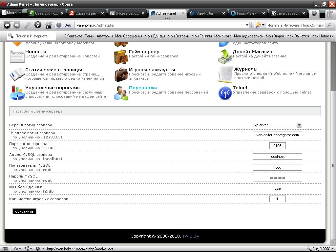The height and width of the screenshot is (252, 336).
Task: Click the Игровые аккаунты briefcase icon
Action: coord(121,75)
